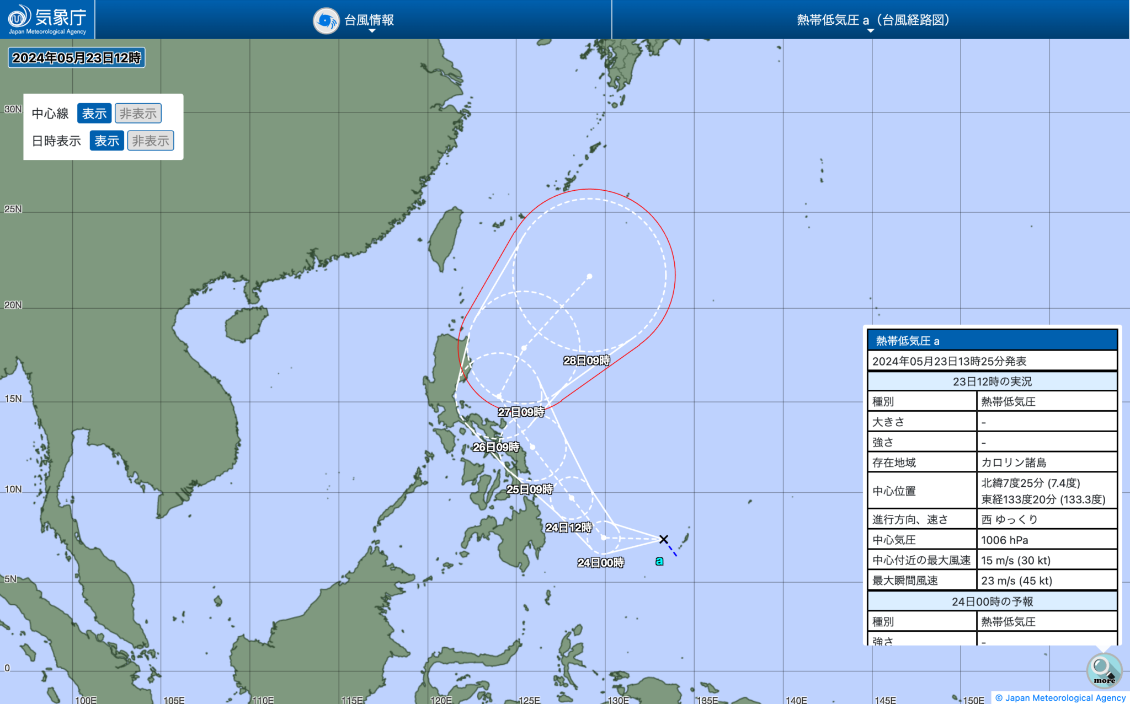Hide date-time labels with 非表示

[151, 141]
